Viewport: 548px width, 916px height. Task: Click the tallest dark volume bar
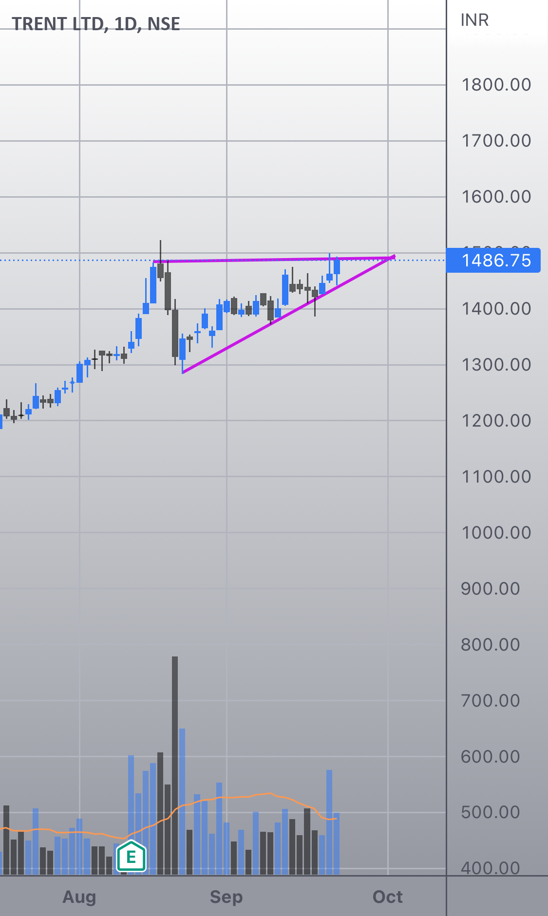175,766
